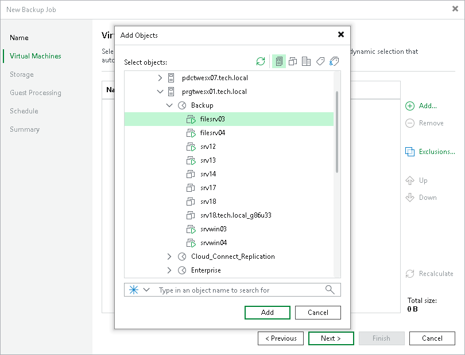Refresh the objects tree view
The image size is (465, 355).
coord(259,61)
